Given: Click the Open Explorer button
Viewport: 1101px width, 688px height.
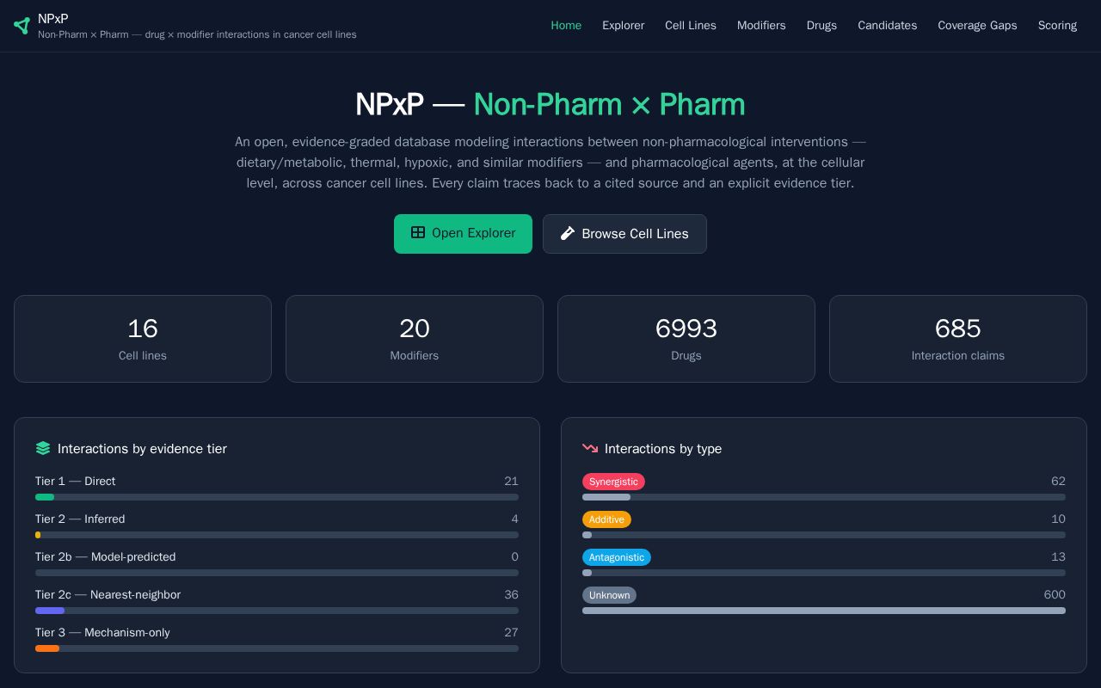Looking at the screenshot, I should [x=463, y=234].
